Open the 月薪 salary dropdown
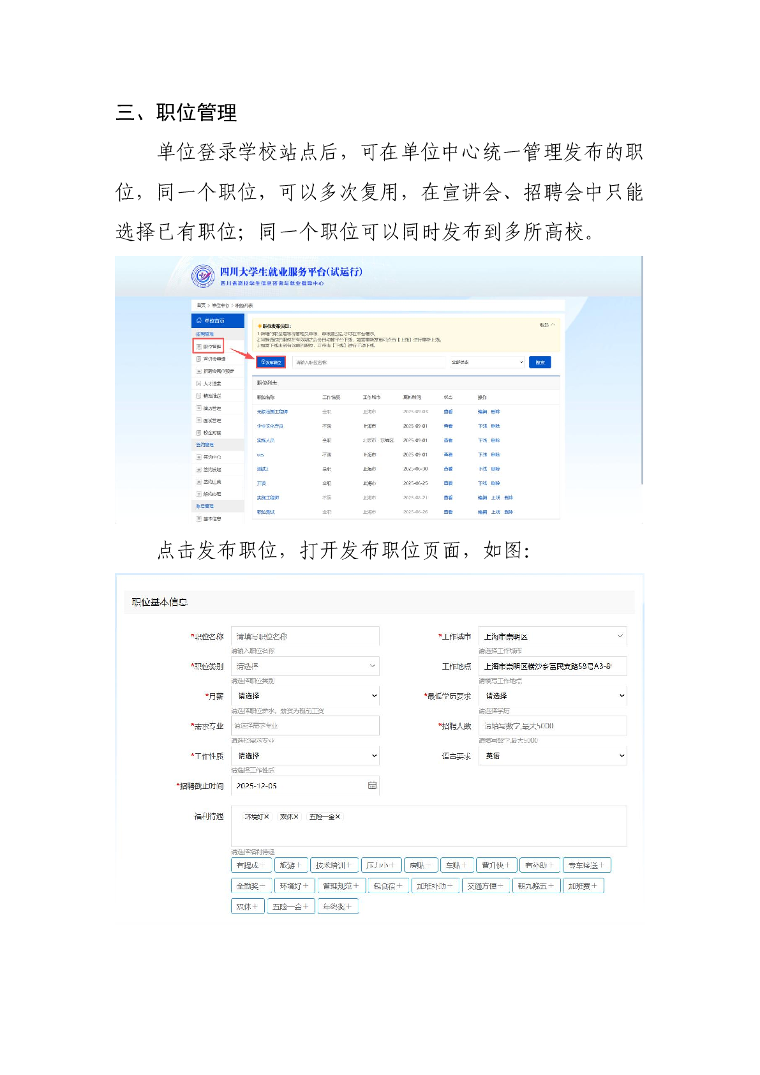The height and width of the screenshot is (1075, 760). click(x=305, y=696)
